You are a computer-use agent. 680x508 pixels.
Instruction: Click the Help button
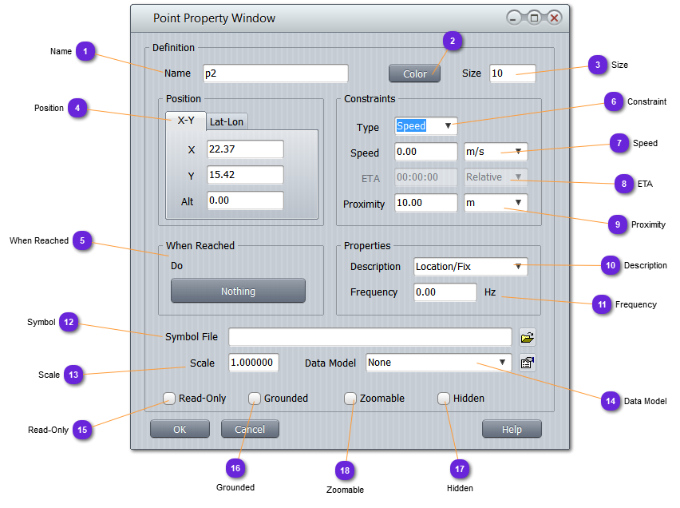coord(512,429)
